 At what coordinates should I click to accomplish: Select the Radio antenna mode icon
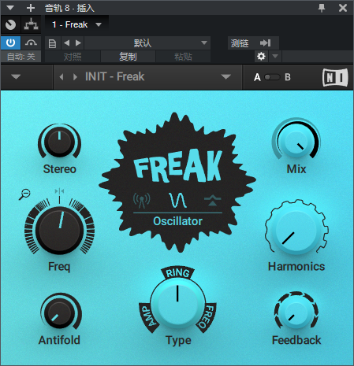(x=142, y=200)
